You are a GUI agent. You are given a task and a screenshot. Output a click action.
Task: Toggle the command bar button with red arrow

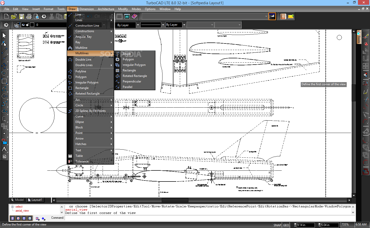coord(18,218)
